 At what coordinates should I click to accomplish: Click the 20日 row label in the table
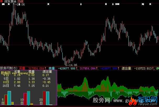tap(6, 86)
